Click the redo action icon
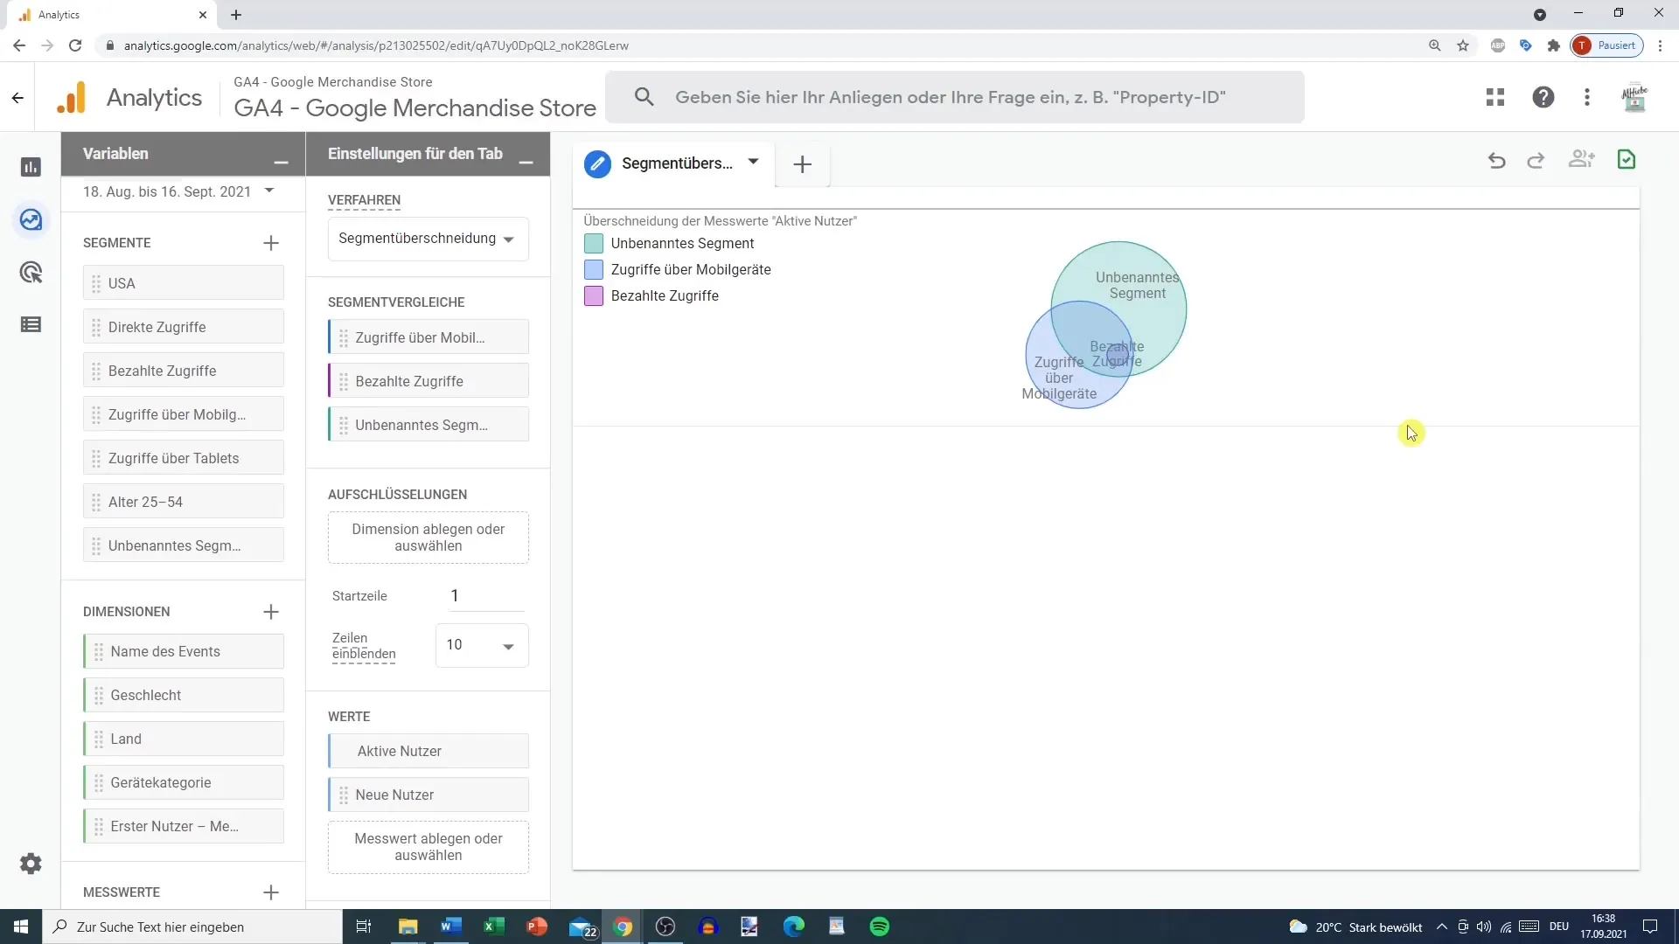 point(1537,160)
